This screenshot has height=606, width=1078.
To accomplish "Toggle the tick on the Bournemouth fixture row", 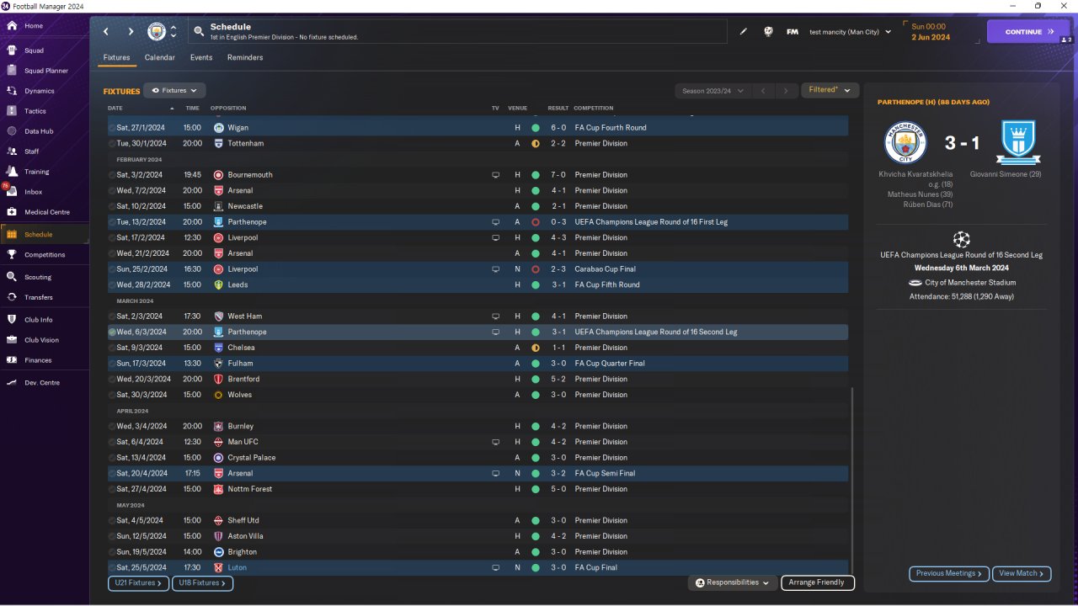I will [x=112, y=175].
